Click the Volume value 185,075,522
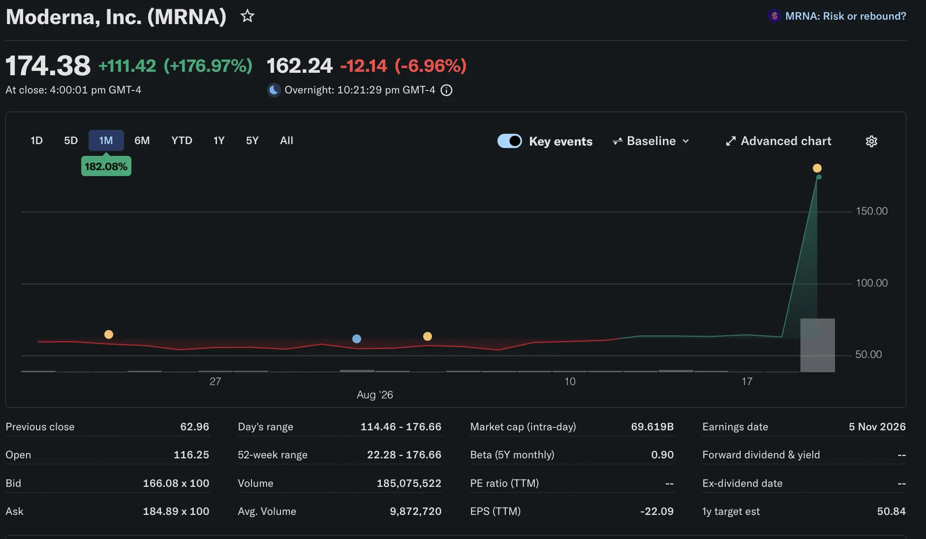 click(x=409, y=483)
